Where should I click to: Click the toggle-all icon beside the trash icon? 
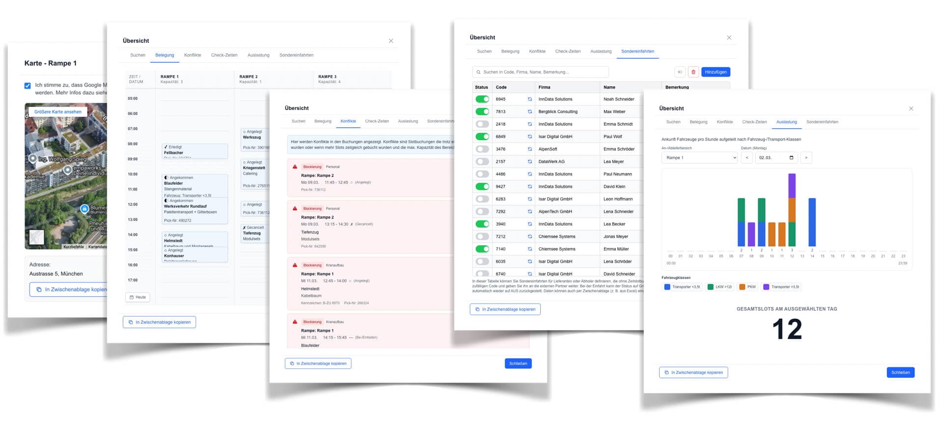click(680, 72)
